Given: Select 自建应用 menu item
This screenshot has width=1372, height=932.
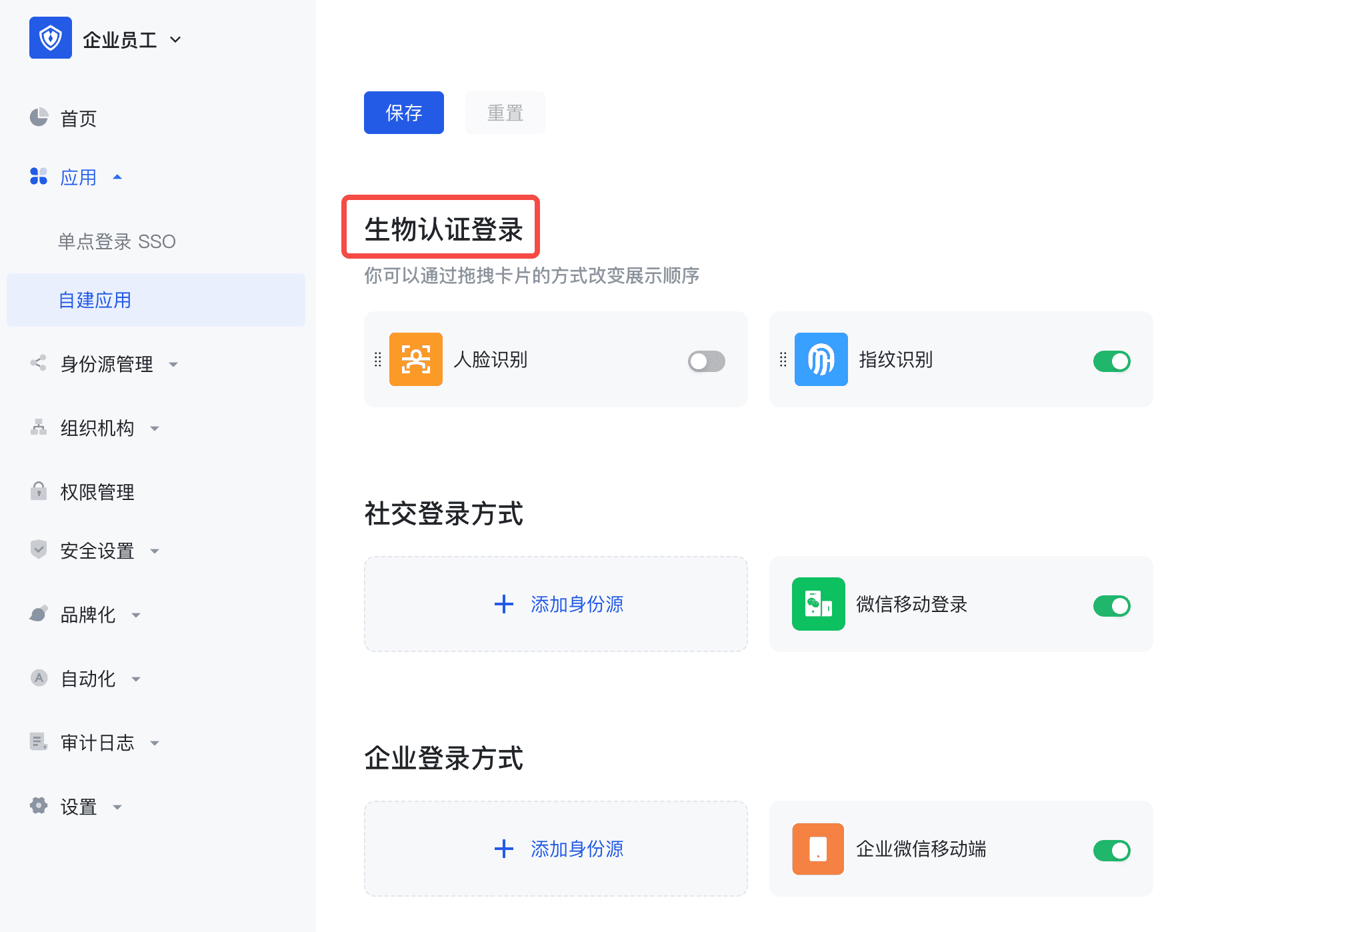Looking at the screenshot, I should [95, 300].
